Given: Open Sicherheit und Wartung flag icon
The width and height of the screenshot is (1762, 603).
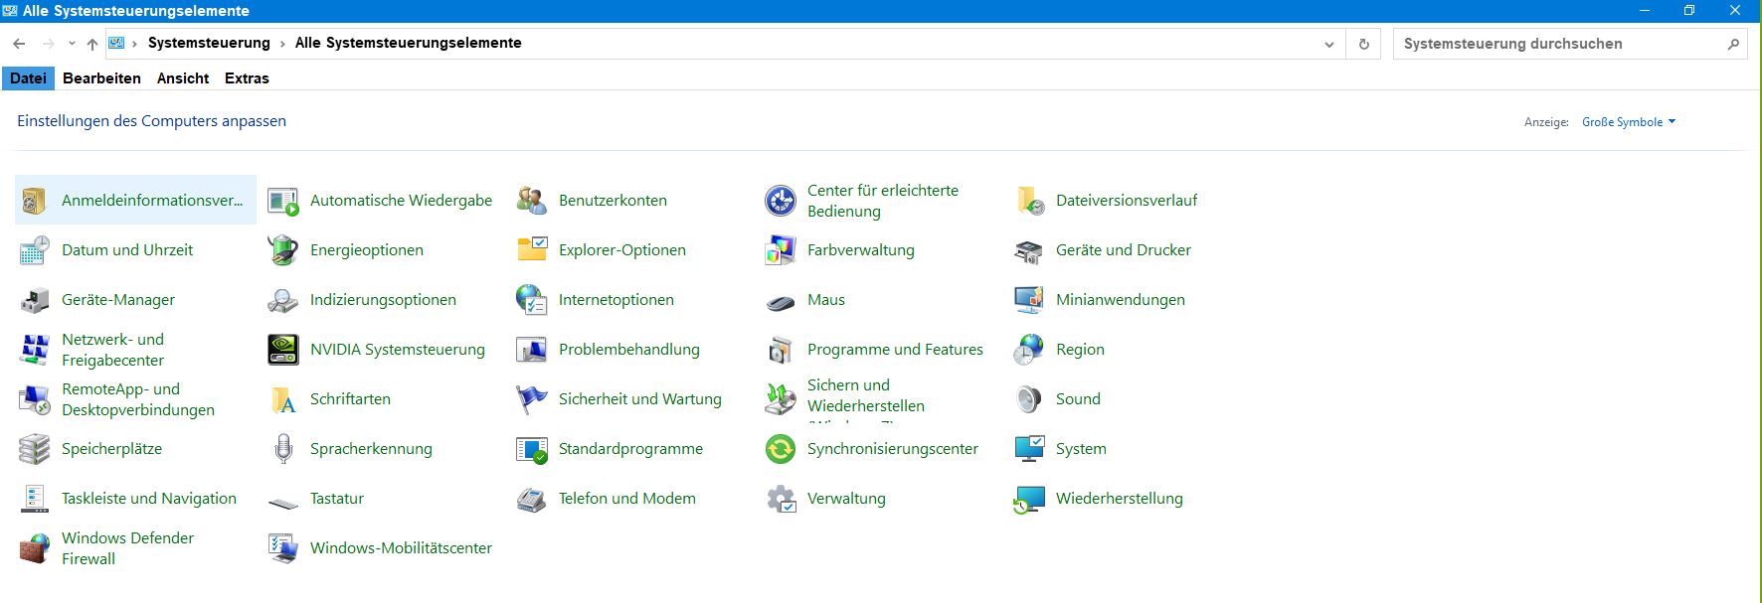Looking at the screenshot, I should (531, 399).
